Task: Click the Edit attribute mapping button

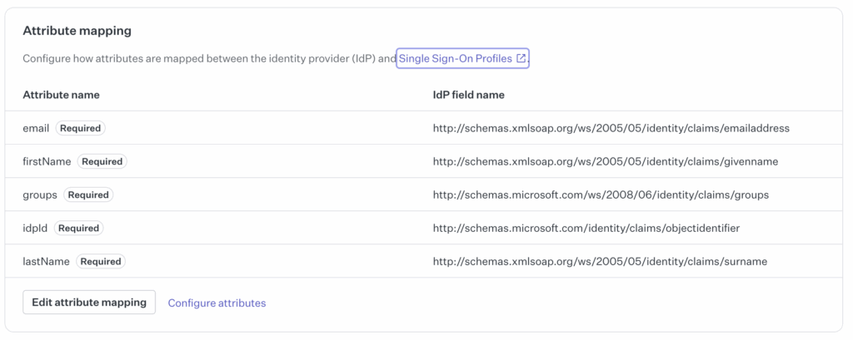Action: pos(89,302)
